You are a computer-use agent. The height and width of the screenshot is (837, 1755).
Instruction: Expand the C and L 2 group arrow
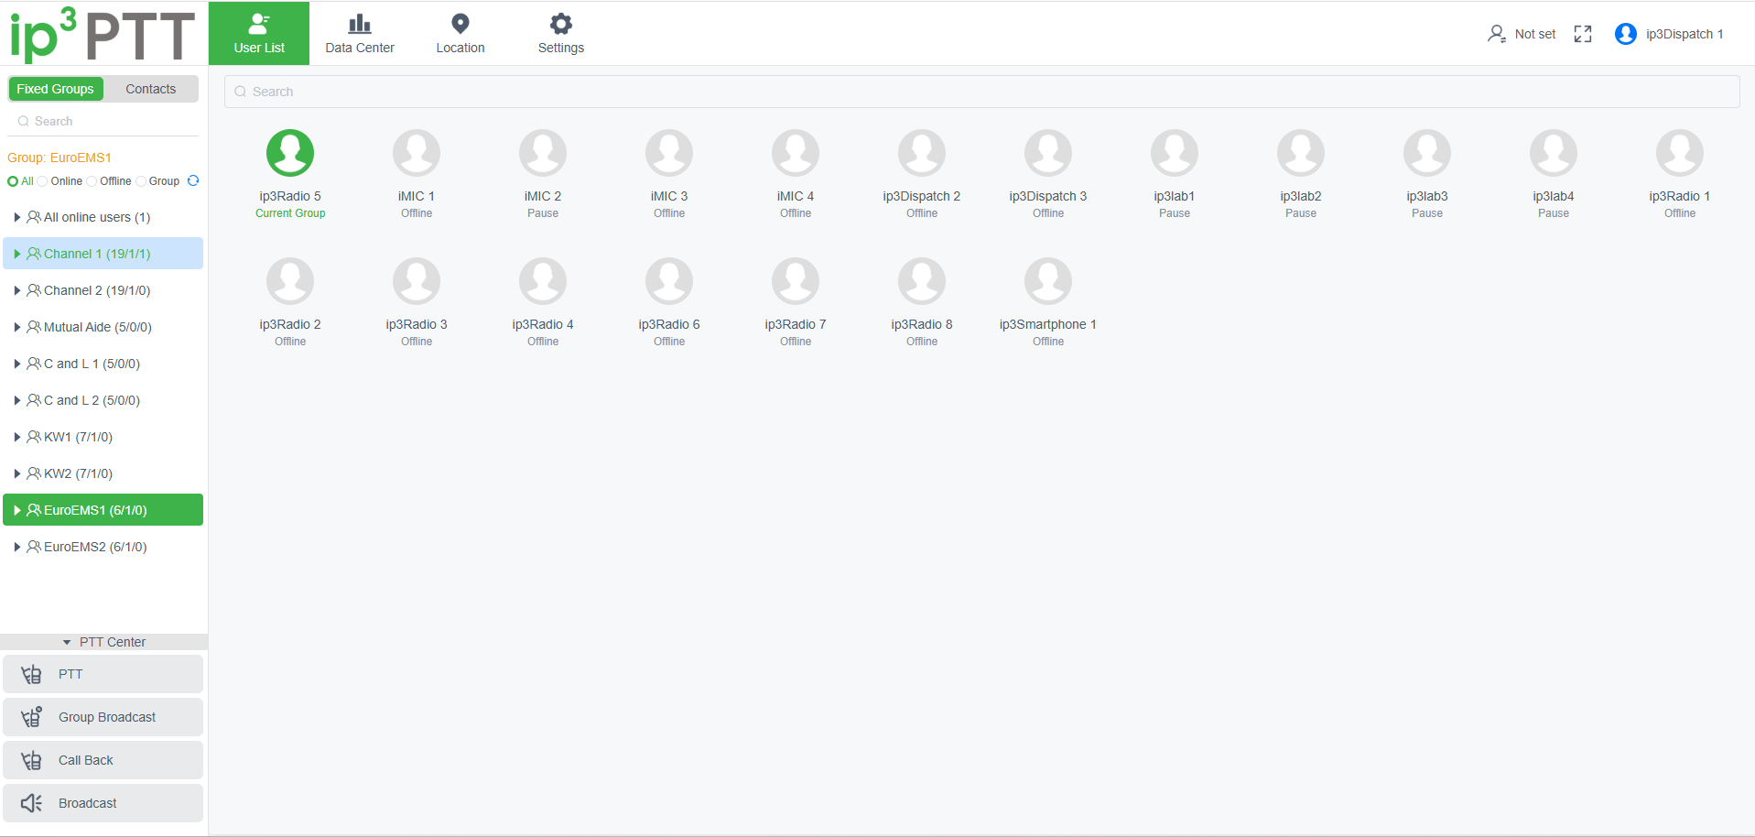coord(17,400)
